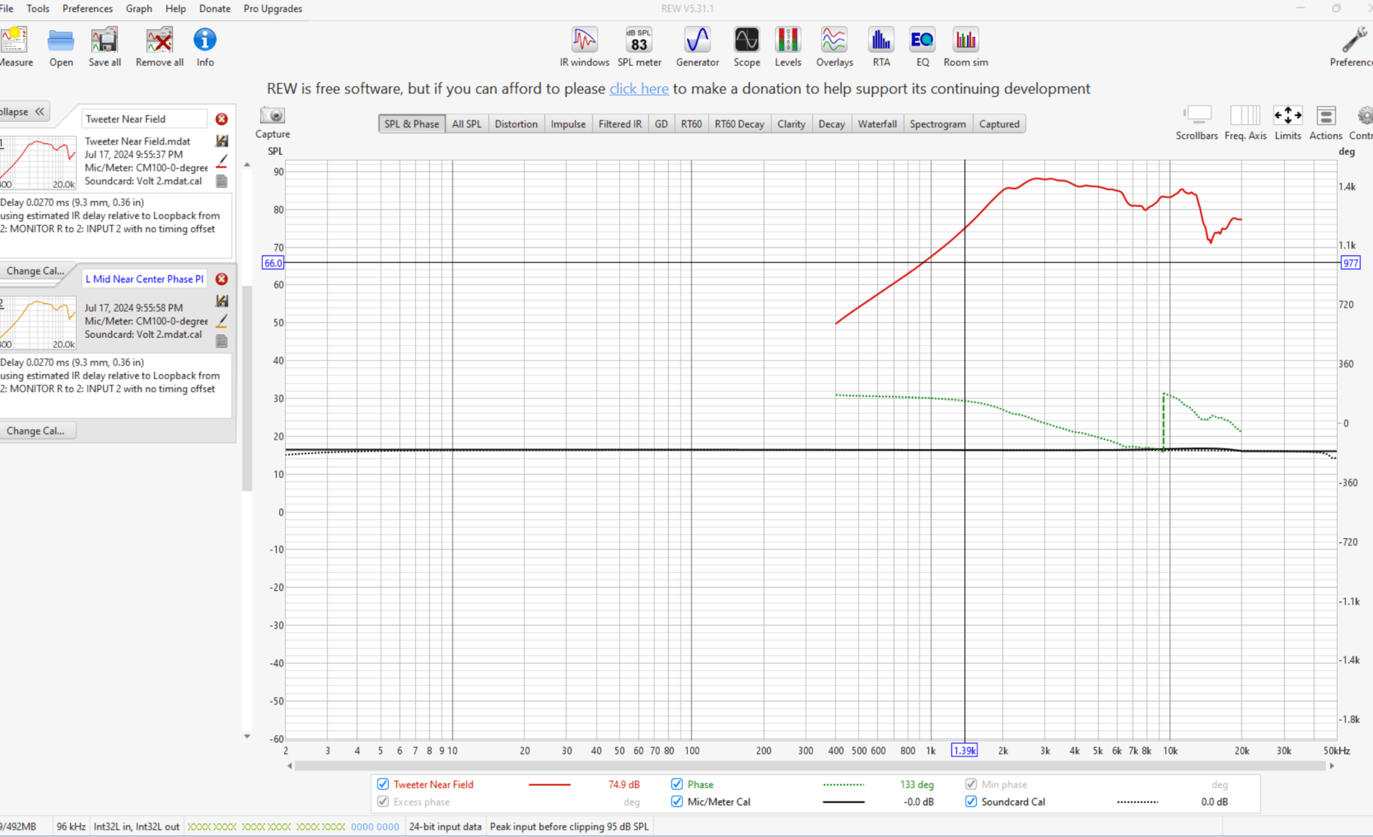Open the Info panel
Screen dimensions: 1373x837
point(205,47)
